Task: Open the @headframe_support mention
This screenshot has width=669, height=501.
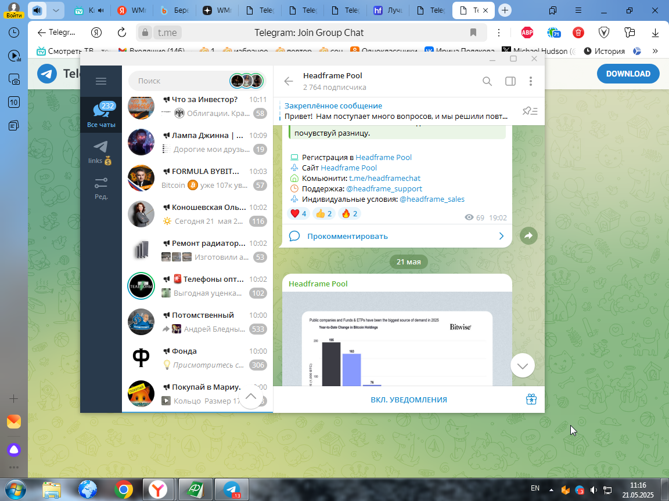Action: 384,188
